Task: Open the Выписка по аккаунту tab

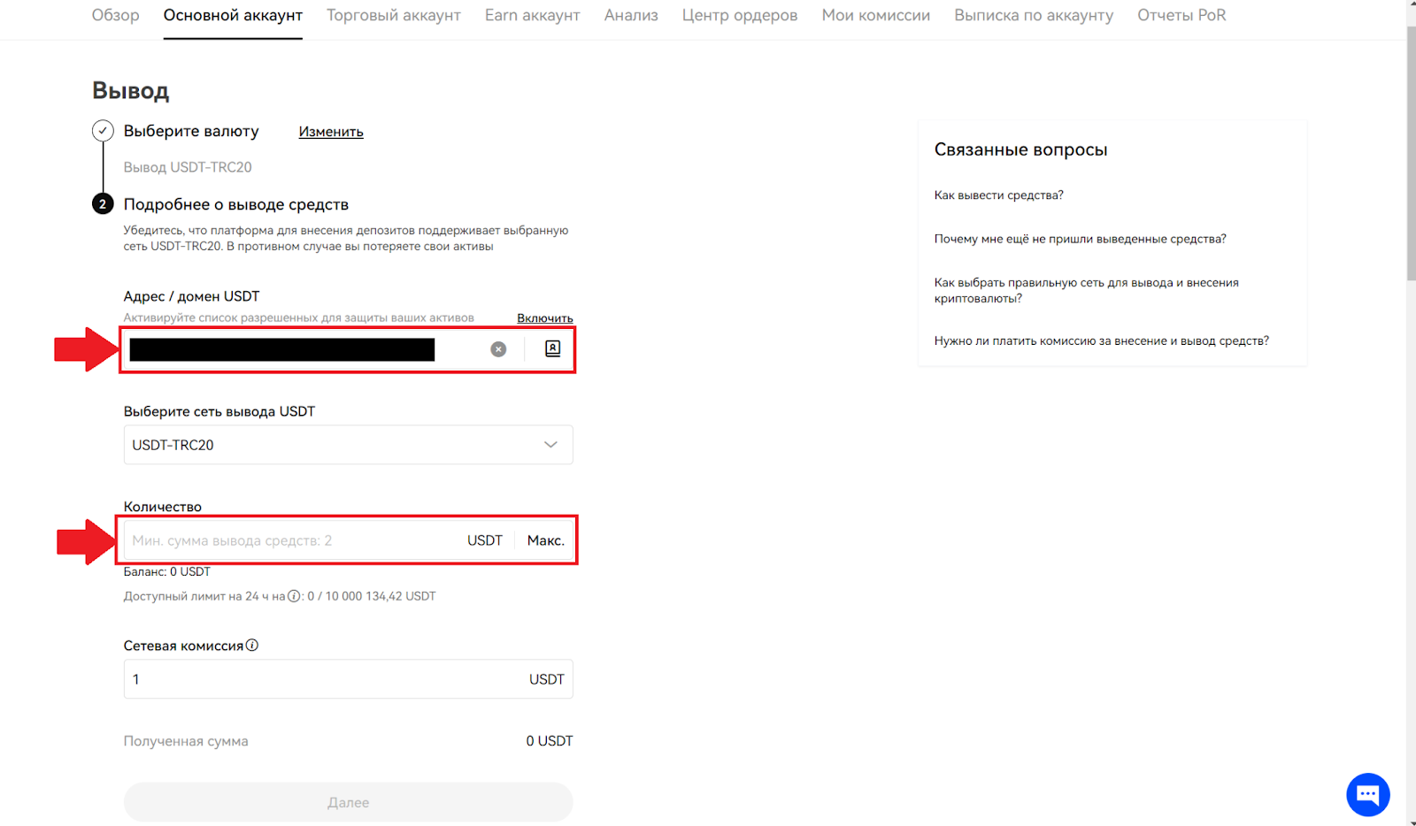Action: [x=1034, y=15]
